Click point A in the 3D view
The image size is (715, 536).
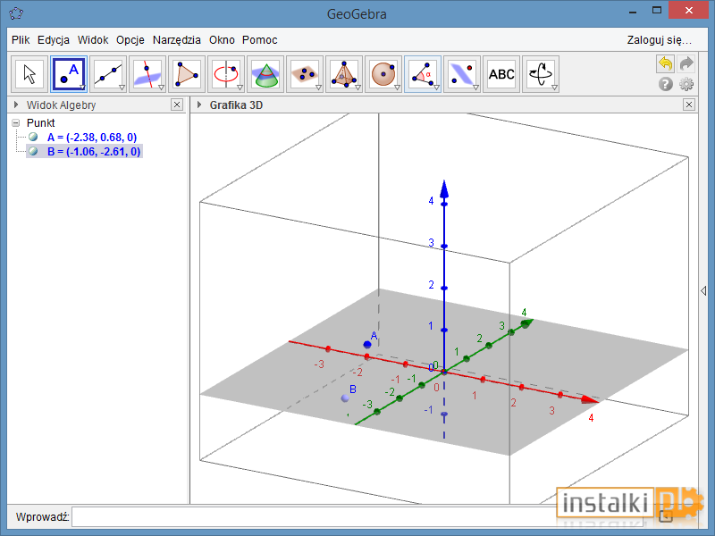pos(367,344)
